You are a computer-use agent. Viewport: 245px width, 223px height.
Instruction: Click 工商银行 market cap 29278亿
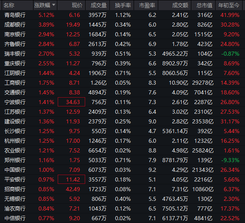203,83
